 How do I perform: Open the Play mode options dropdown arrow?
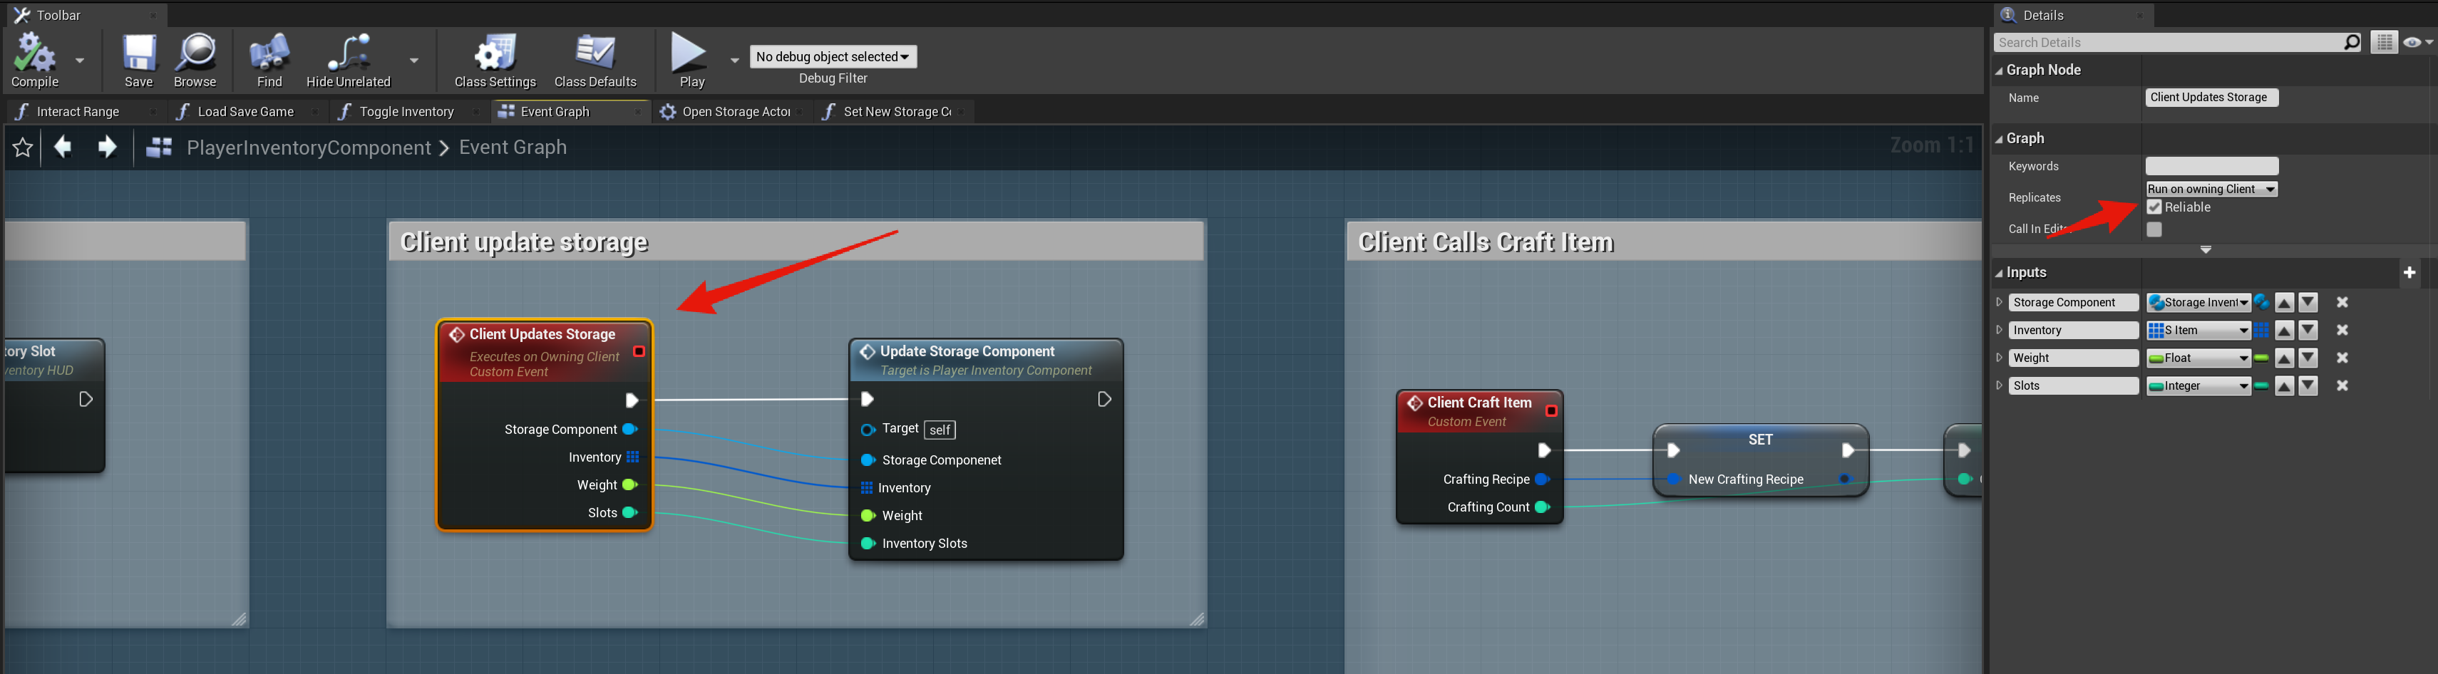point(734,61)
